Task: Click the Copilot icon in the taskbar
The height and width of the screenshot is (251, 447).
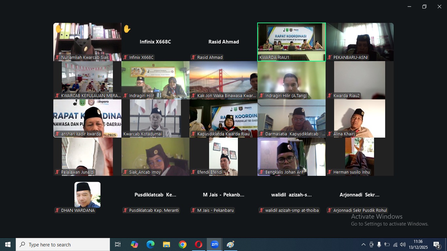Action: point(134,244)
